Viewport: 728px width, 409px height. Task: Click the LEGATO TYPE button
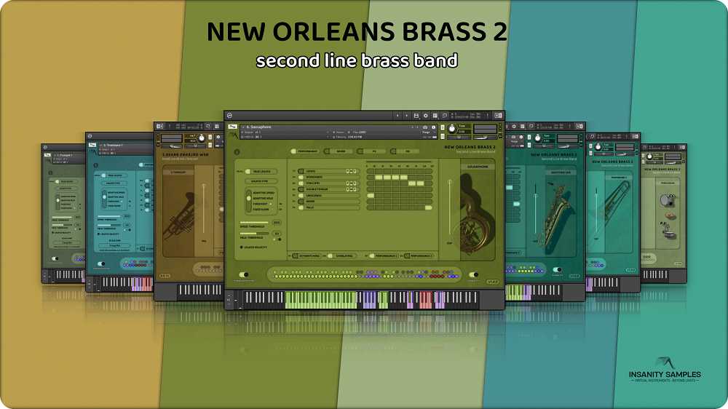(261, 181)
